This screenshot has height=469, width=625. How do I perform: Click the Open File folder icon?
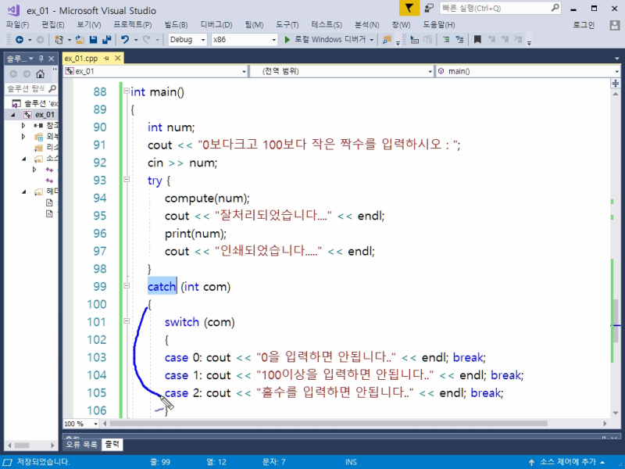click(80, 40)
